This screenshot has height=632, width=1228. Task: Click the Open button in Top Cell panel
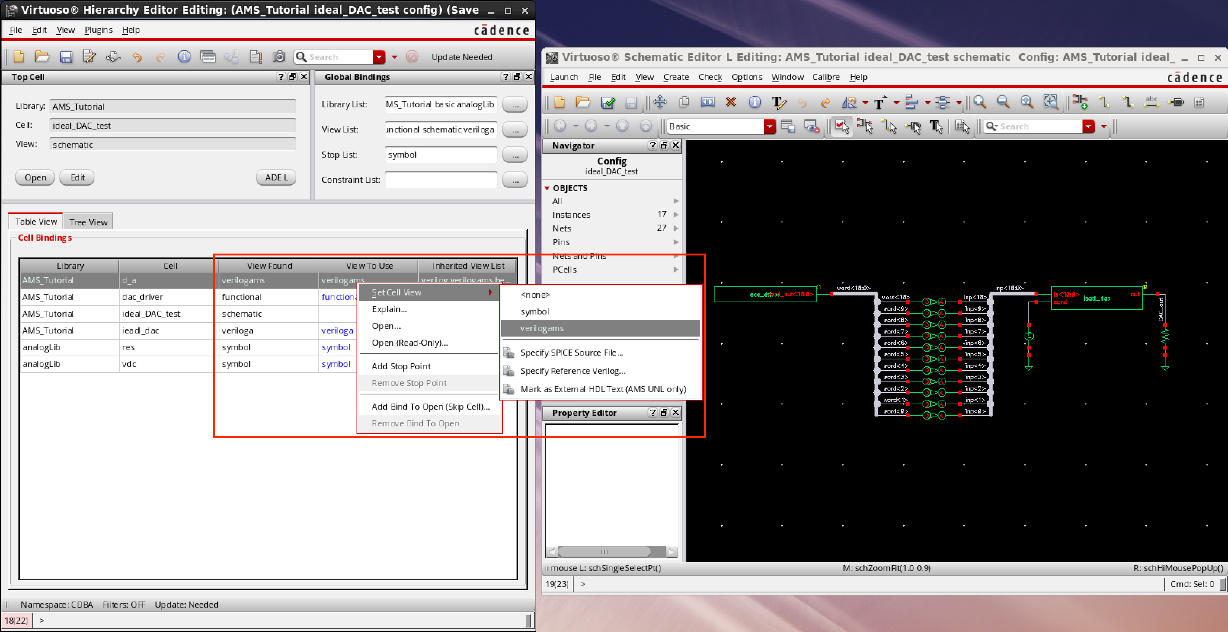pyautogui.click(x=35, y=177)
